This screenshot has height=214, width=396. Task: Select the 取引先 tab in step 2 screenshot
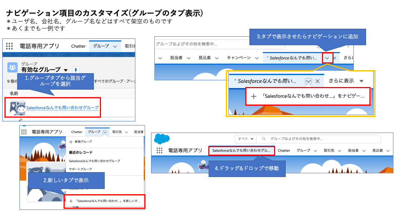click(117, 132)
